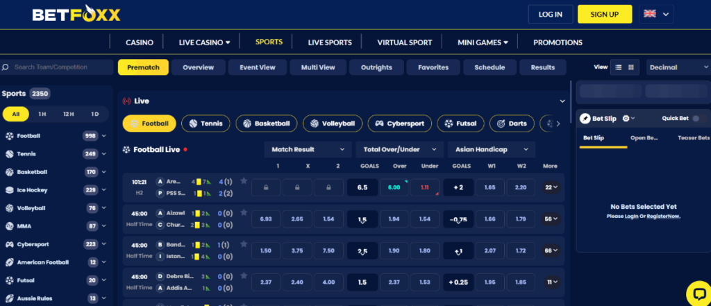Switch to the Overview tab
The height and width of the screenshot is (306, 711).
[x=198, y=67]
